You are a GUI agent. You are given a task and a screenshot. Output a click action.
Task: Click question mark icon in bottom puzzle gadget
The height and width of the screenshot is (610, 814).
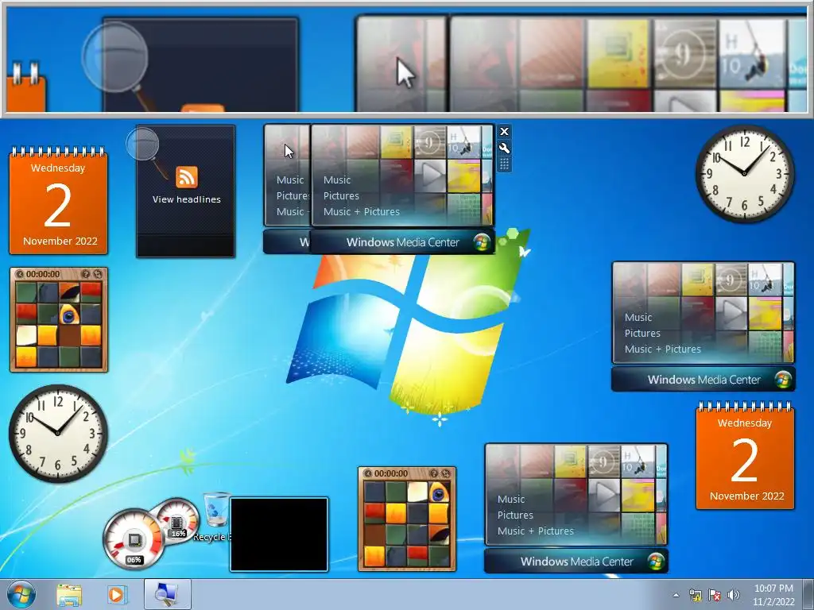point(434,473)
